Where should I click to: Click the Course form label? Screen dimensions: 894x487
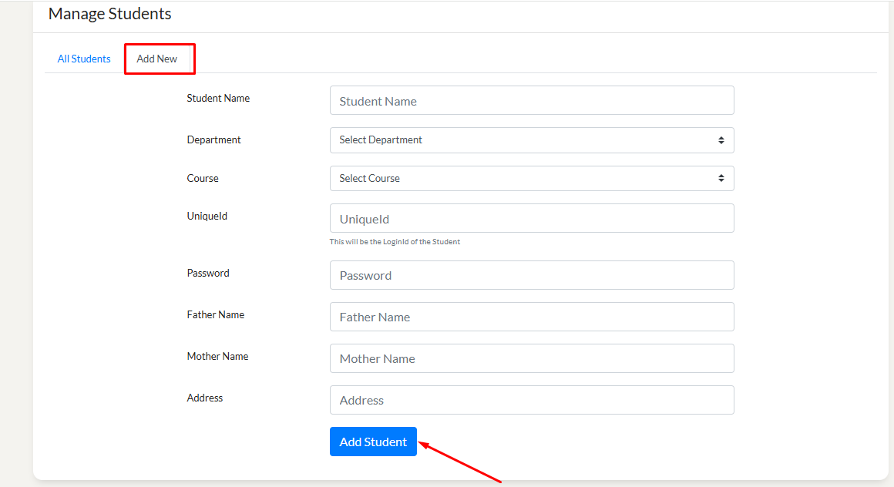click(203, 178)
